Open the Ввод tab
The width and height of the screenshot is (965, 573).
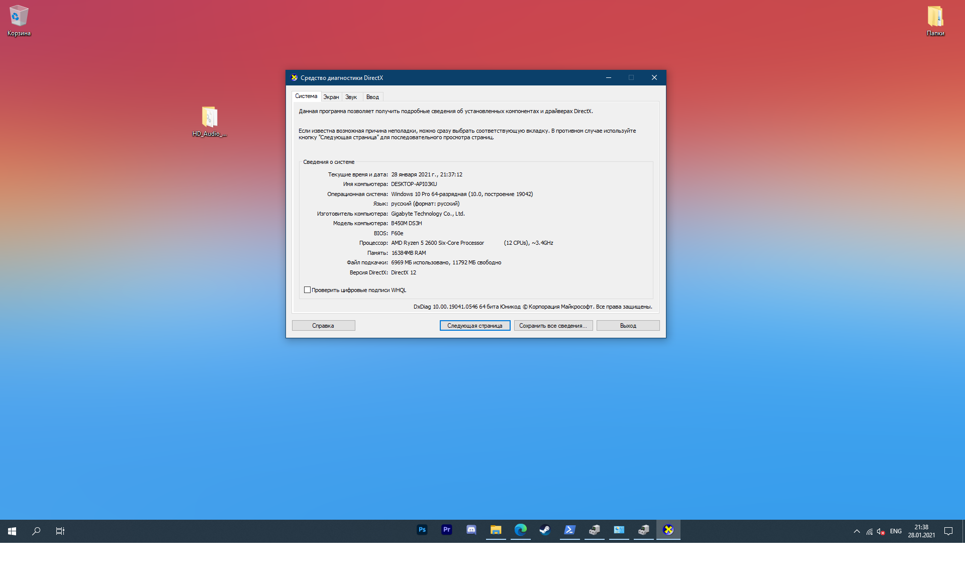(372, 97)
